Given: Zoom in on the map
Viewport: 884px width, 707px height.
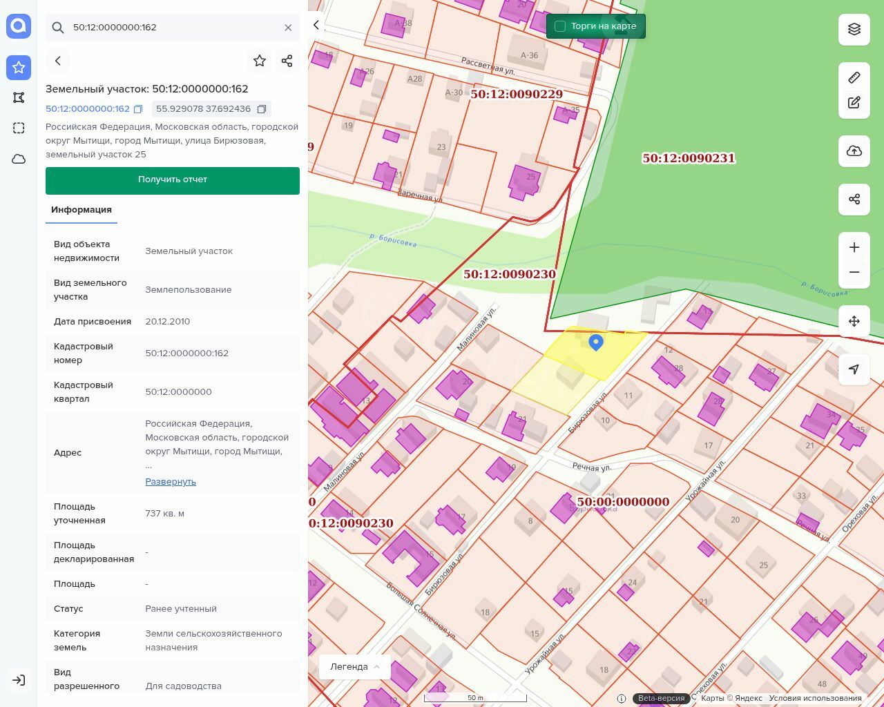Looking at the screenshot, I should [x=854, y=247].
